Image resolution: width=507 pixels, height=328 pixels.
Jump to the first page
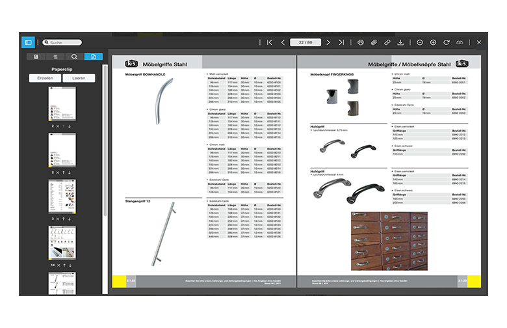tap(269, 42)
